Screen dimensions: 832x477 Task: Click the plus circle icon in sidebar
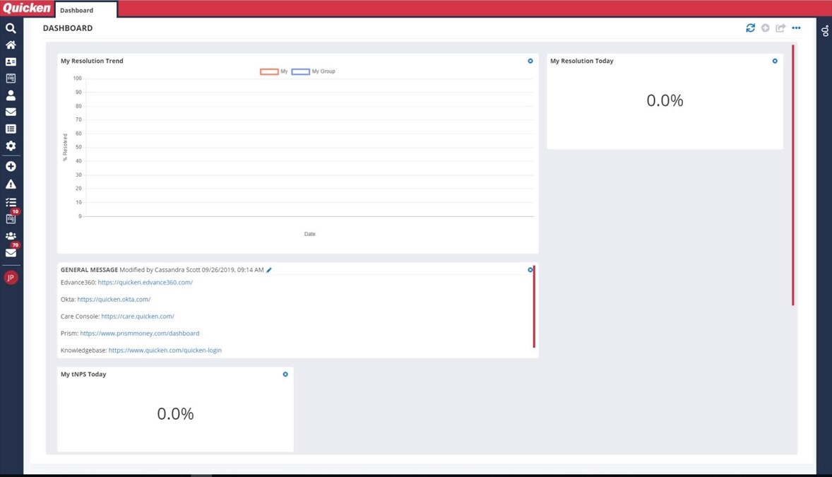tap(11, 166)
